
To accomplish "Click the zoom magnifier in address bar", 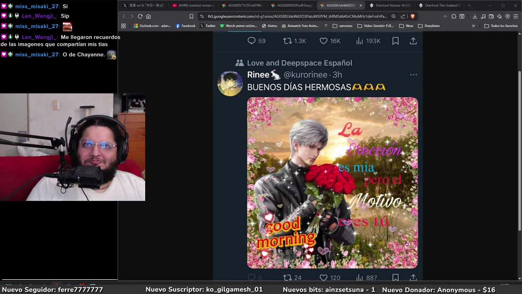I will click(x=394, y=16).
